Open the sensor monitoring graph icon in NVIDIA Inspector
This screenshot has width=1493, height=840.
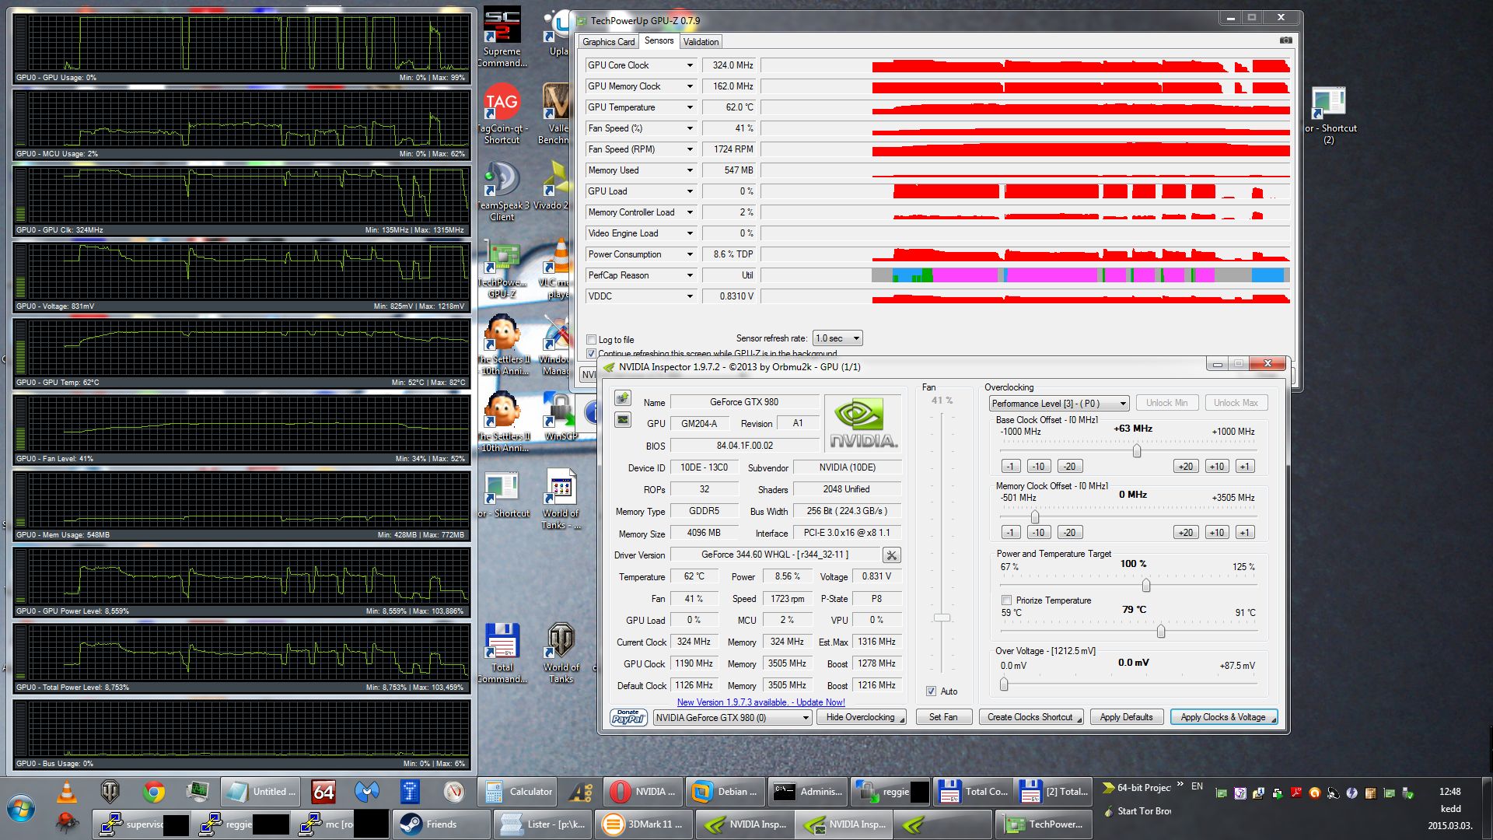(x=622, y=420)
